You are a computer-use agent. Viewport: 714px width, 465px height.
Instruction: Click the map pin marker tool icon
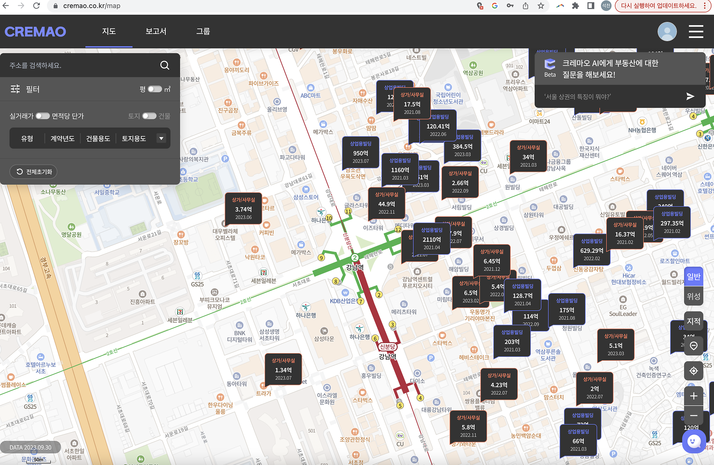click(694, 346)
